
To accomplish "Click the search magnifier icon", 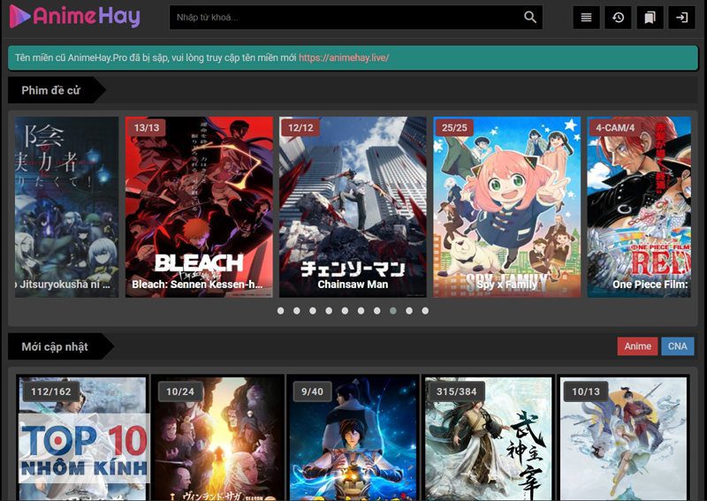I will (530, 17).
